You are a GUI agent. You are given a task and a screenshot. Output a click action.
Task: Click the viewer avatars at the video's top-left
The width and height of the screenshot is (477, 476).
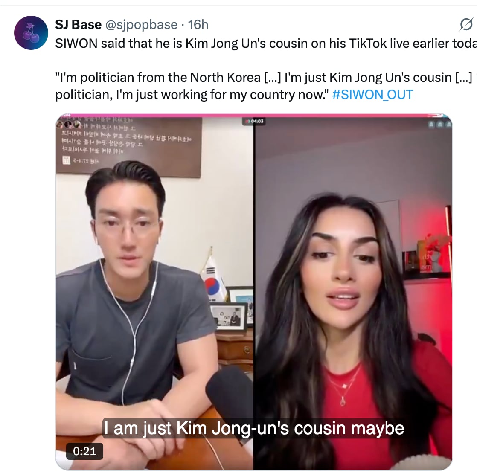tap(69, 125)
